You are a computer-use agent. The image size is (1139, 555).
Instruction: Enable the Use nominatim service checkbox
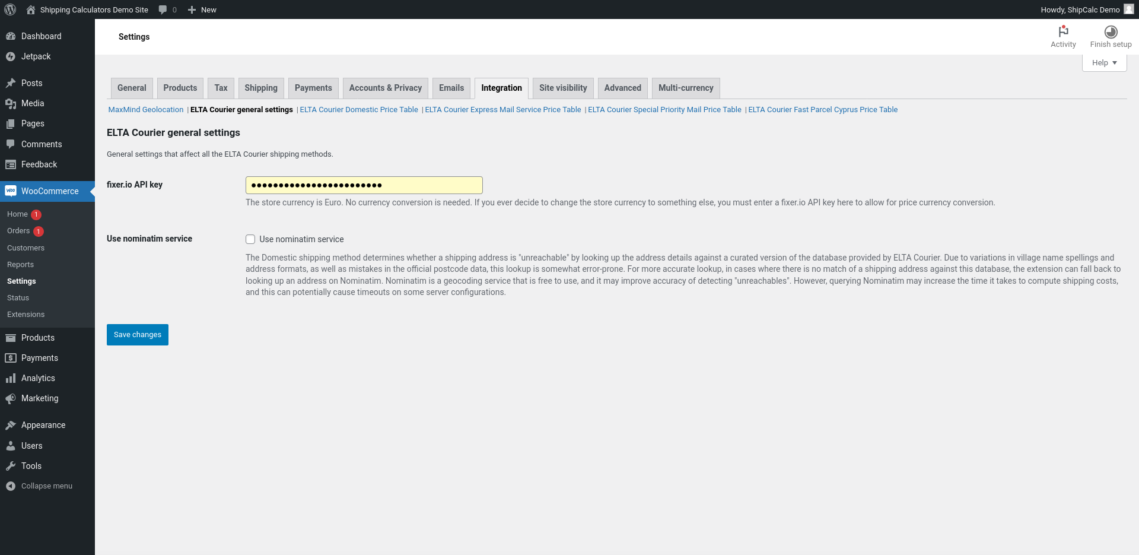[250, 239]
